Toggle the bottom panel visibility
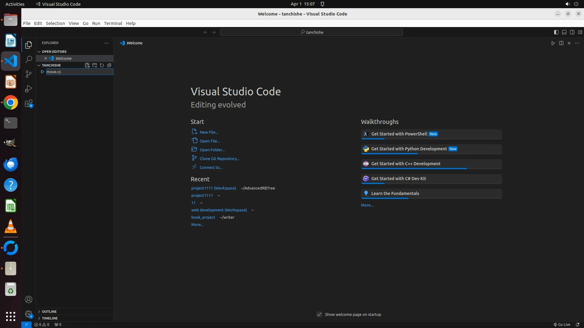 pos(564,32)
